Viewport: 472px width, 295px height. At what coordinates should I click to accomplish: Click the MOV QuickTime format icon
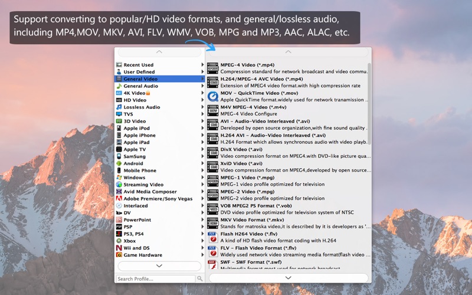click(213, 96)
